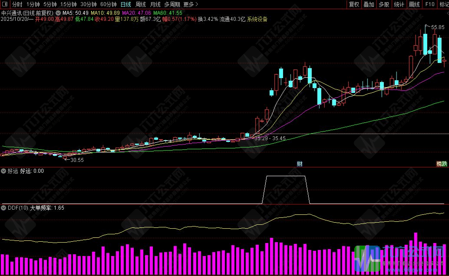Select the 15分钟 period tab
The width and height of the screenshot is (449, 276).
(68, 4)
